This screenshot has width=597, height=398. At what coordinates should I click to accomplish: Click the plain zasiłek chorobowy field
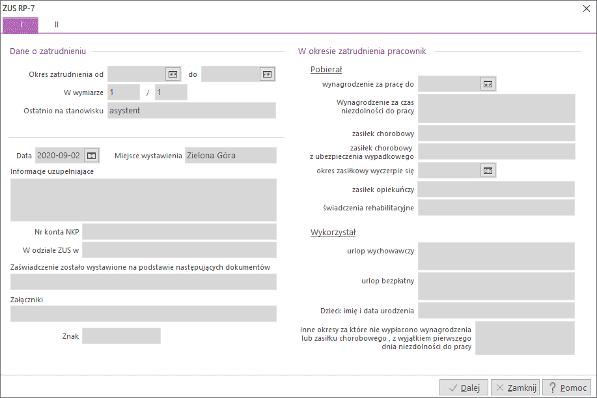[497, 134]
